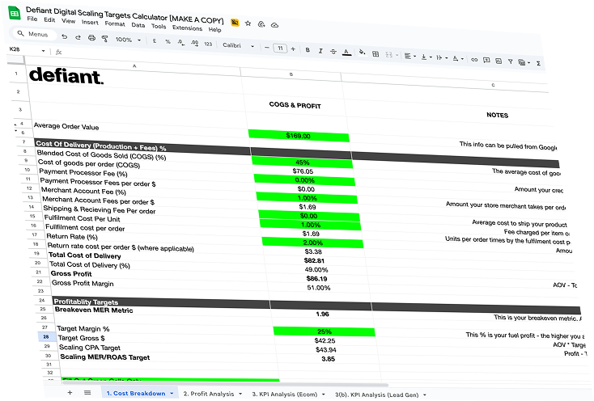Click the Menus search button

34,35
